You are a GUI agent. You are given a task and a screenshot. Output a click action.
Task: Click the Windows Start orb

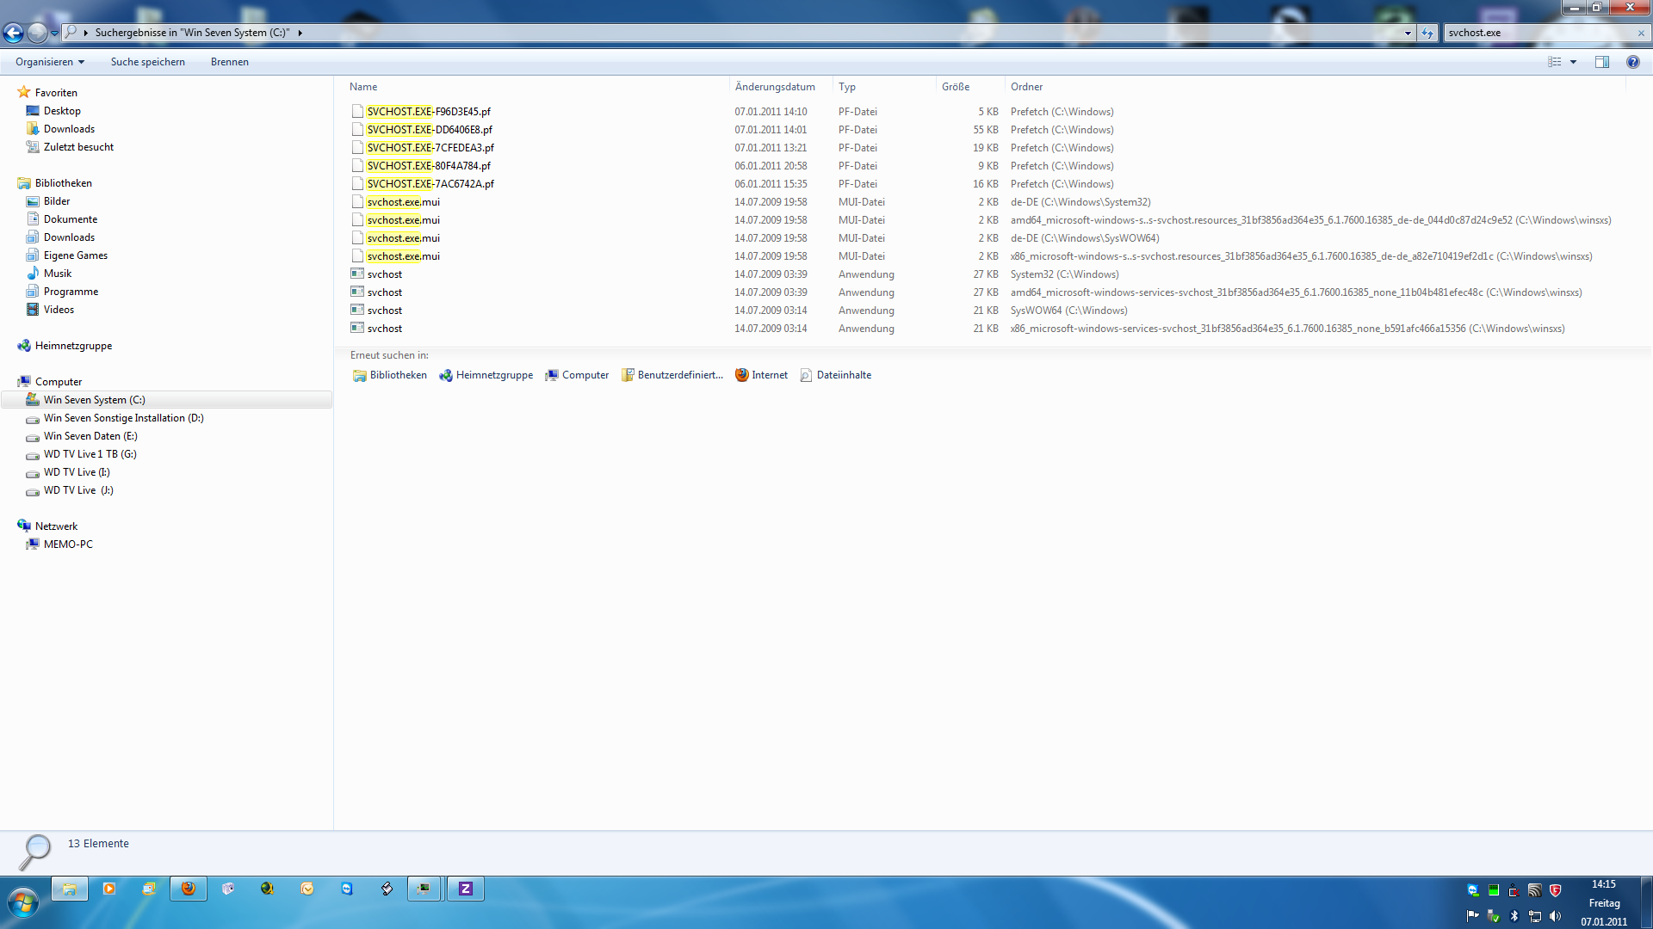point(23,902)
